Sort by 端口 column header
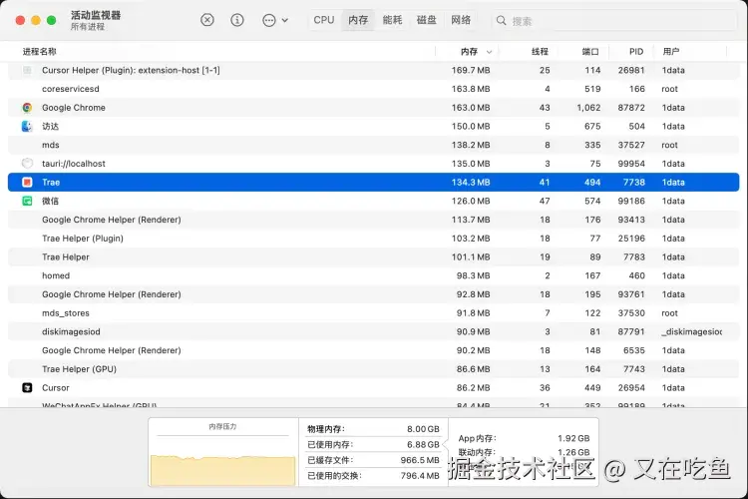This screenshot has height=499, width=748. (x=590, y=52)
